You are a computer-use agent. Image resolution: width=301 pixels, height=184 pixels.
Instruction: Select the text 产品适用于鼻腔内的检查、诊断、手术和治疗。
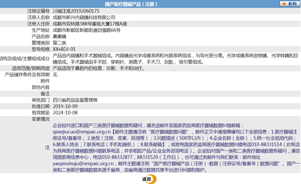pos(99,68)
